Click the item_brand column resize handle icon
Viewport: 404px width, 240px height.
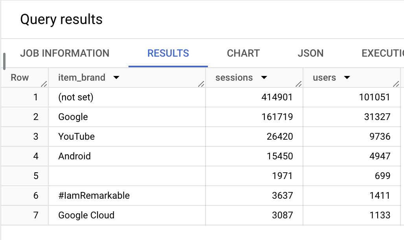pyautogui.click(x=201, y=84)
